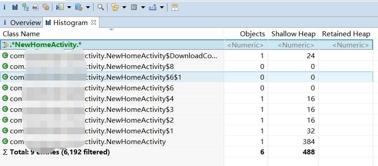378x166 pixels.
Task: Sort by Shallow Heap column header
Action: [x=293, y=34]
